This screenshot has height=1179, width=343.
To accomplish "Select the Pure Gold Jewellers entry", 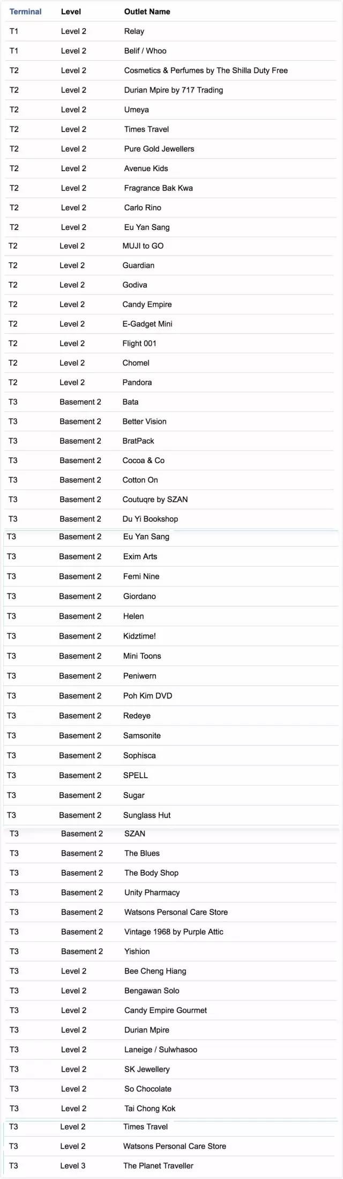I will [x=159, y=149].
